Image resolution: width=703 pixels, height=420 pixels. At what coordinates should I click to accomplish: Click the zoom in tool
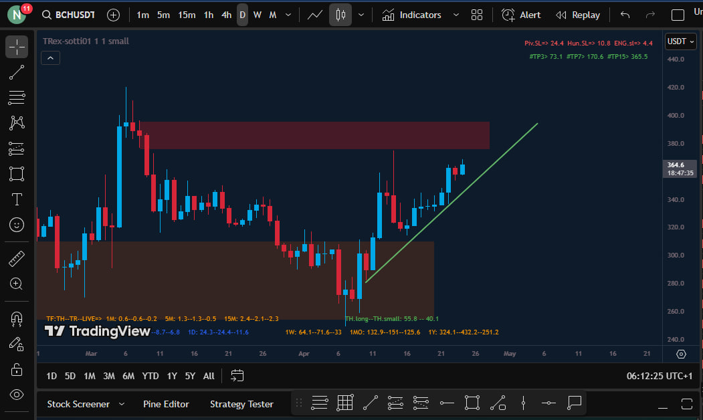(x=17, y=284)
